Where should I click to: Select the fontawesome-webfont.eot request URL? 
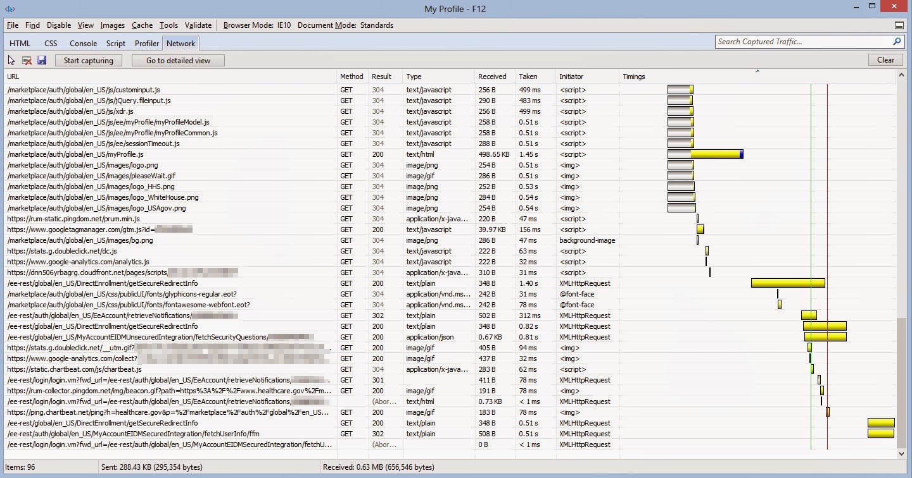point(129,305)
